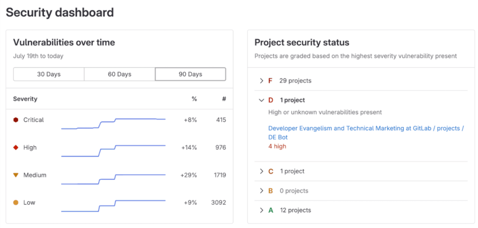478x228 pixels.
Task: Toggle the 60 Days time filter
Action: 120,74
